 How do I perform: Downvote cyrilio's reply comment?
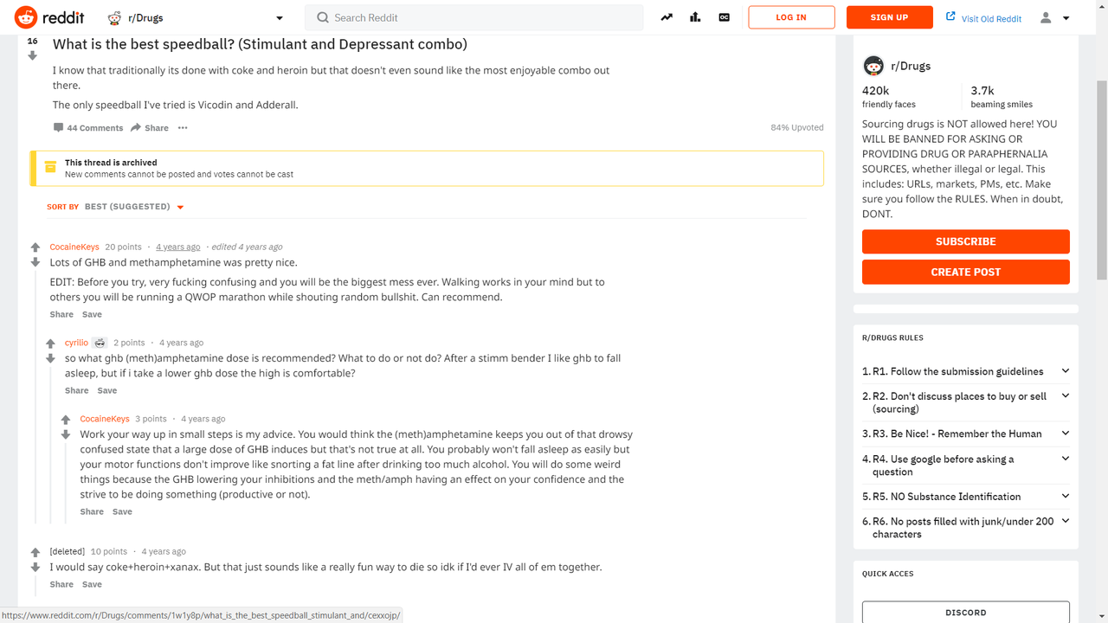[50, 358]
